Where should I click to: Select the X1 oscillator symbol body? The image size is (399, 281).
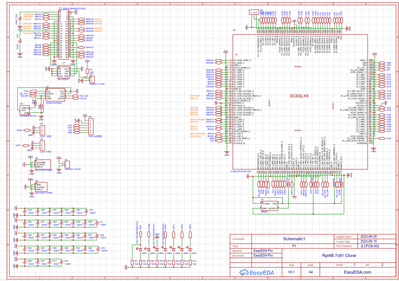click(x=269, y=206)
